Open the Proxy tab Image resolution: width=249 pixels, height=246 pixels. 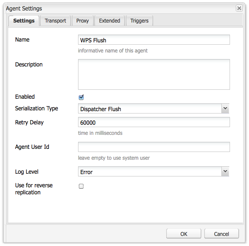tap(82, 21)
